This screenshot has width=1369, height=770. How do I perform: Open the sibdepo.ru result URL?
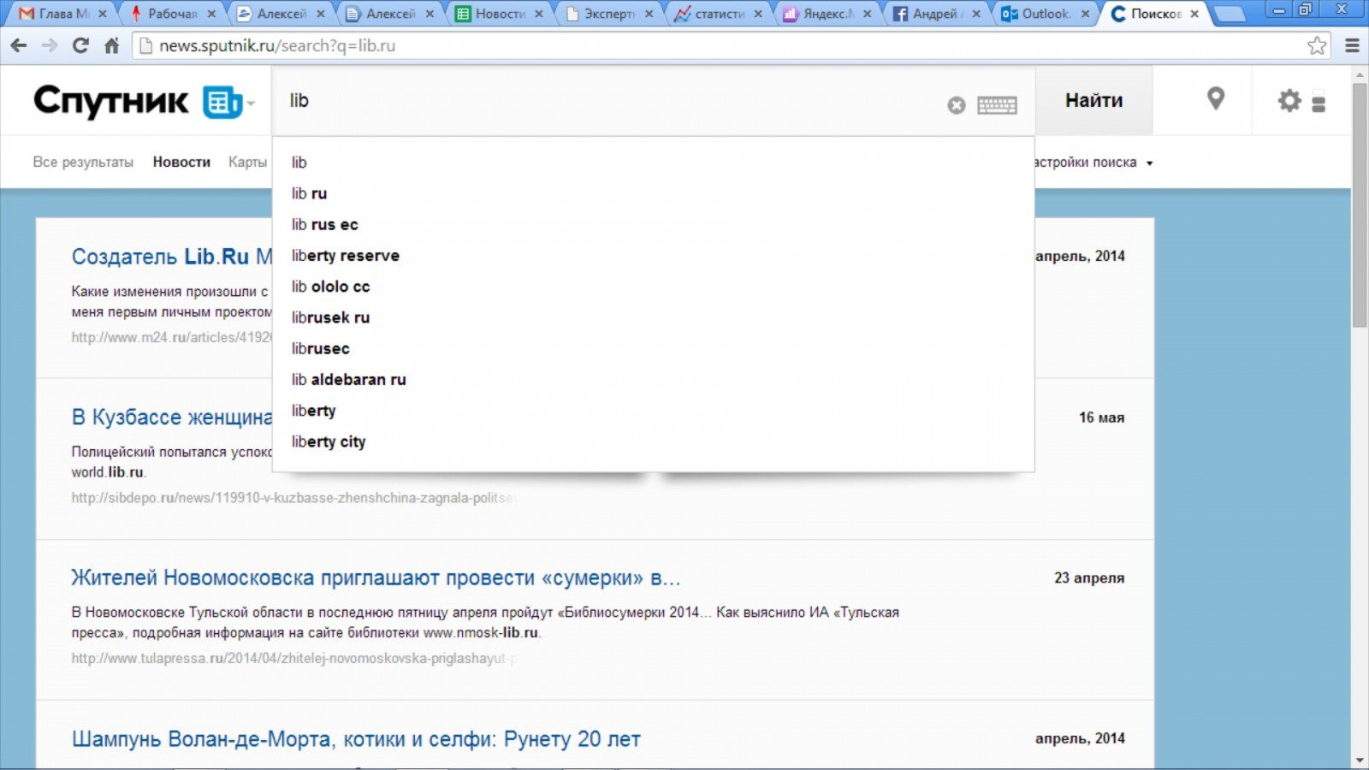(293, 497)
